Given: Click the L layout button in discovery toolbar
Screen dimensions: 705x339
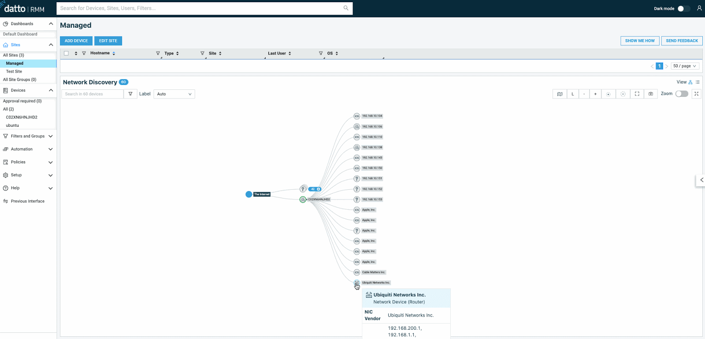Looking at the screenshot, I should [572, 94].
